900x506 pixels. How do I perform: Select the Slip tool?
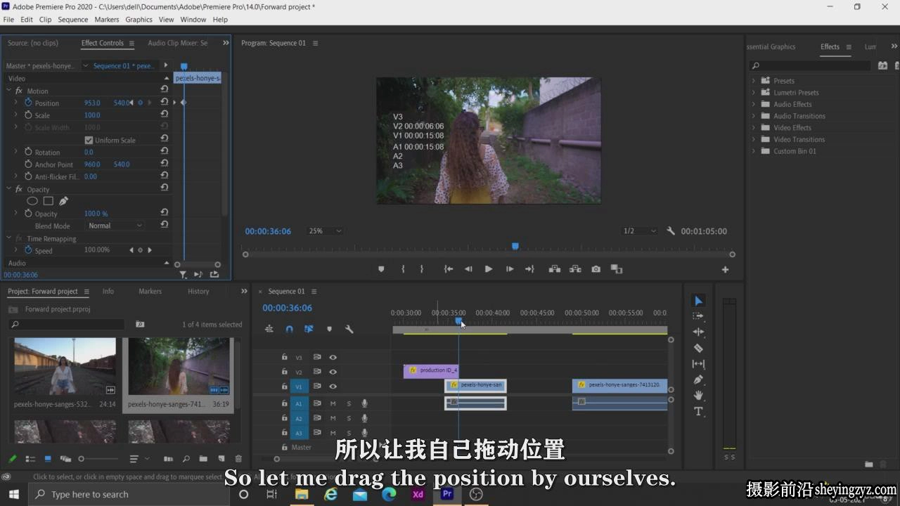(x=698, y=364)
